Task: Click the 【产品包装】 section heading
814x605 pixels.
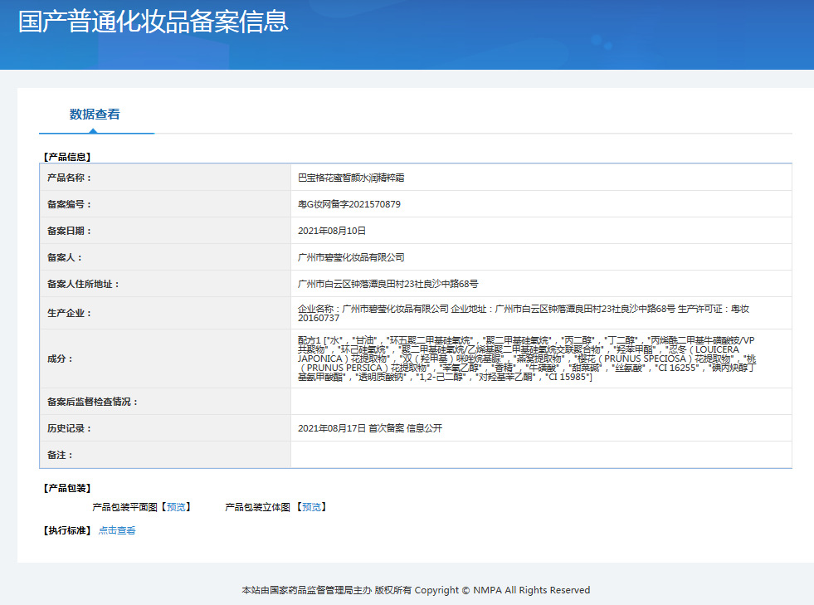Action: pos(66,488)
